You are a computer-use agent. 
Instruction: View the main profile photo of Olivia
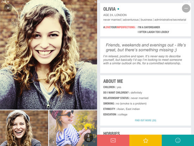coord(48,55)
